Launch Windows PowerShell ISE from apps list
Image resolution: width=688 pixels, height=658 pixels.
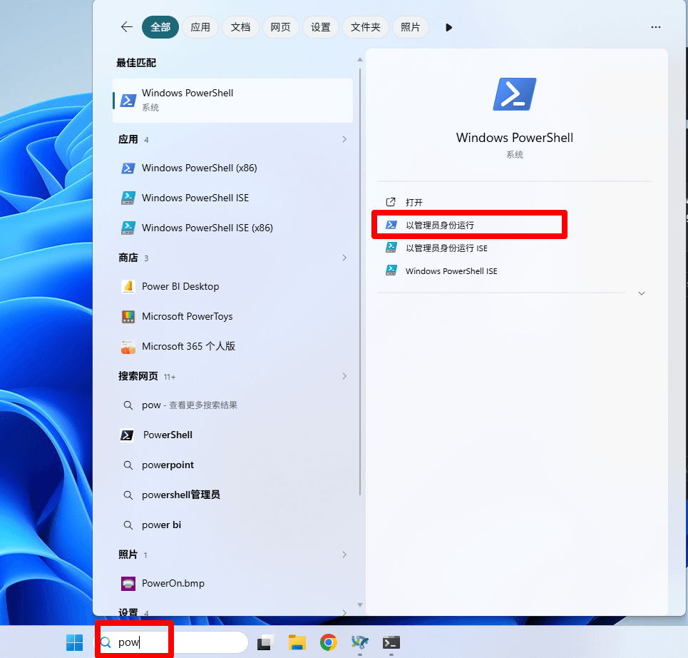(x=195, y=198)
